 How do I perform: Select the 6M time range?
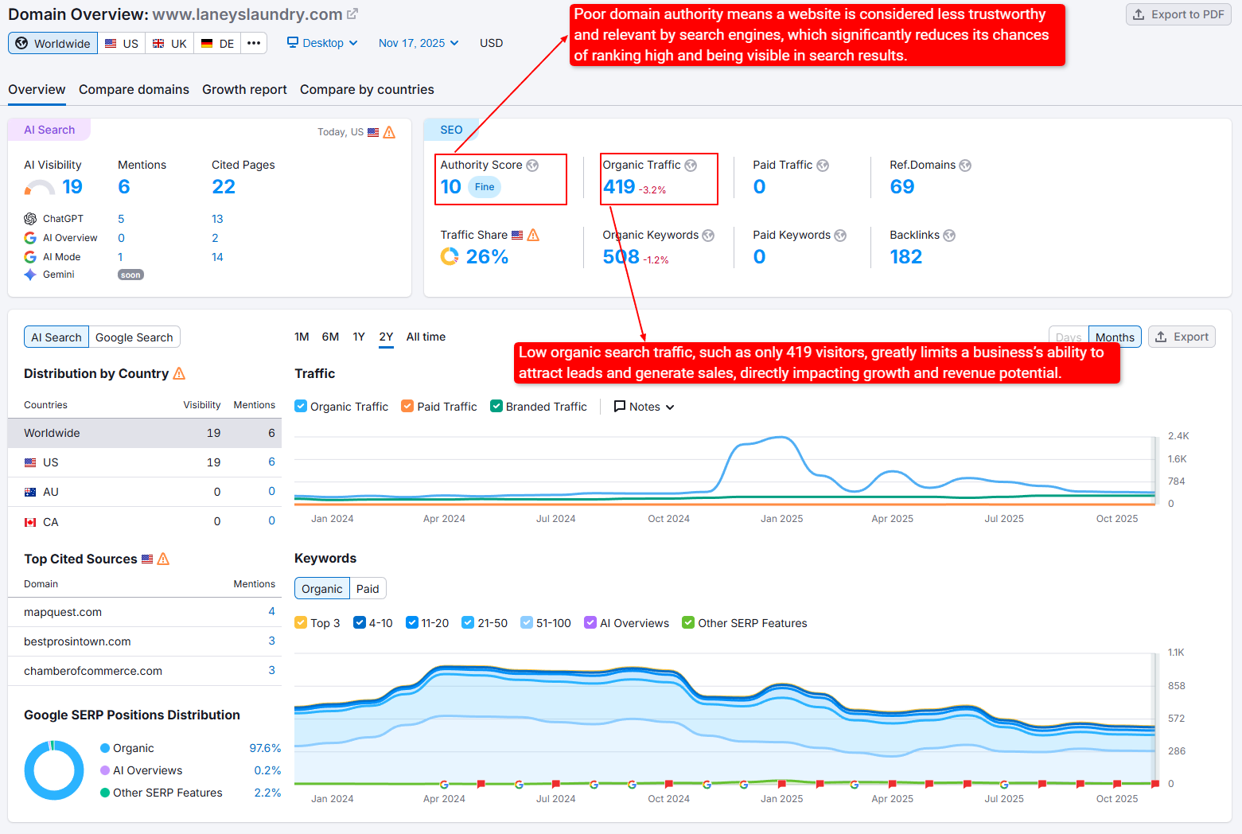pyautogui.click(x=330, y=337)
